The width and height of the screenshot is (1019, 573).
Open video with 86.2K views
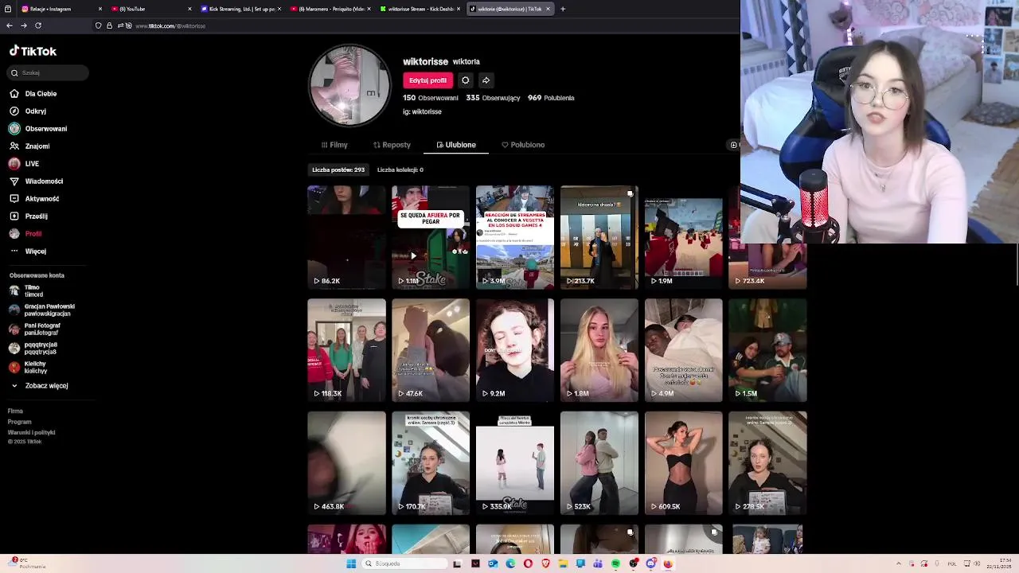pos(346,237)
